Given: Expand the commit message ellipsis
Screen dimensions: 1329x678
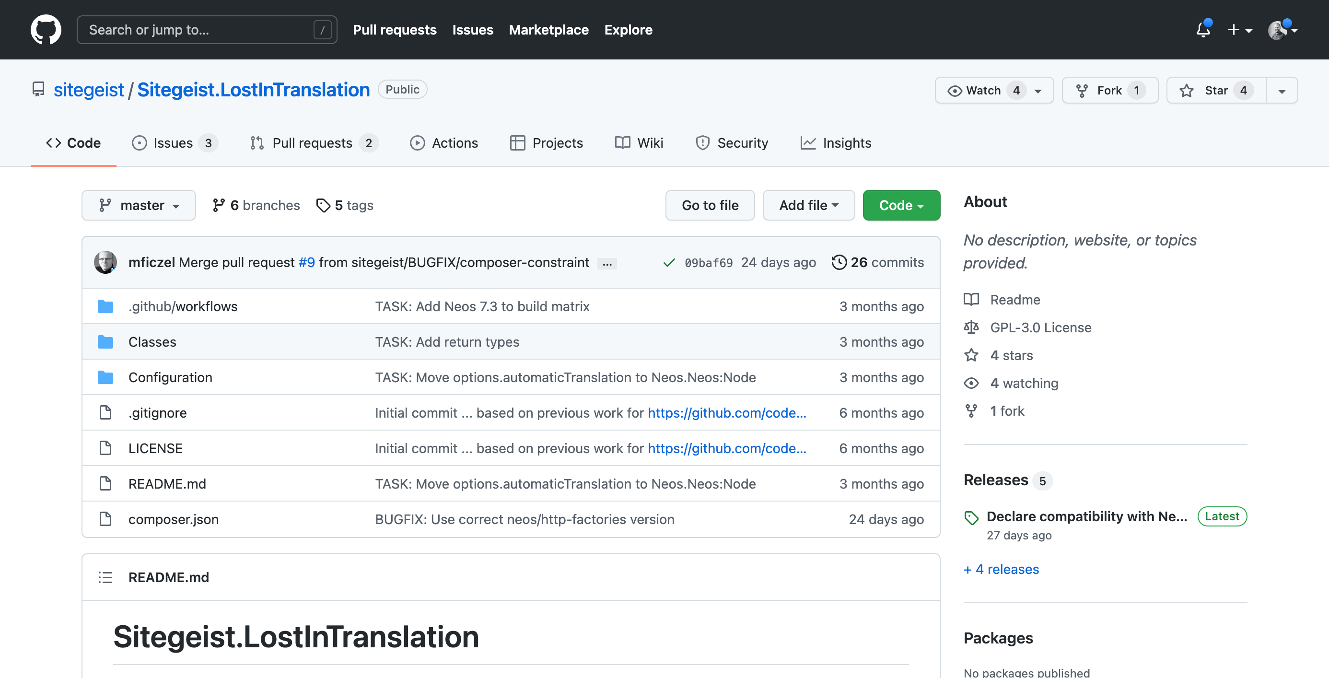Looking at the screenshot, I should coord(606,264).
